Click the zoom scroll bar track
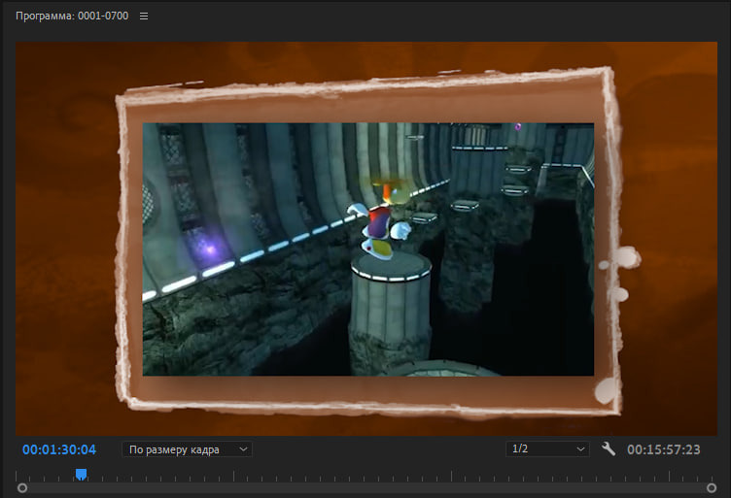 click(x=365, y=488)
